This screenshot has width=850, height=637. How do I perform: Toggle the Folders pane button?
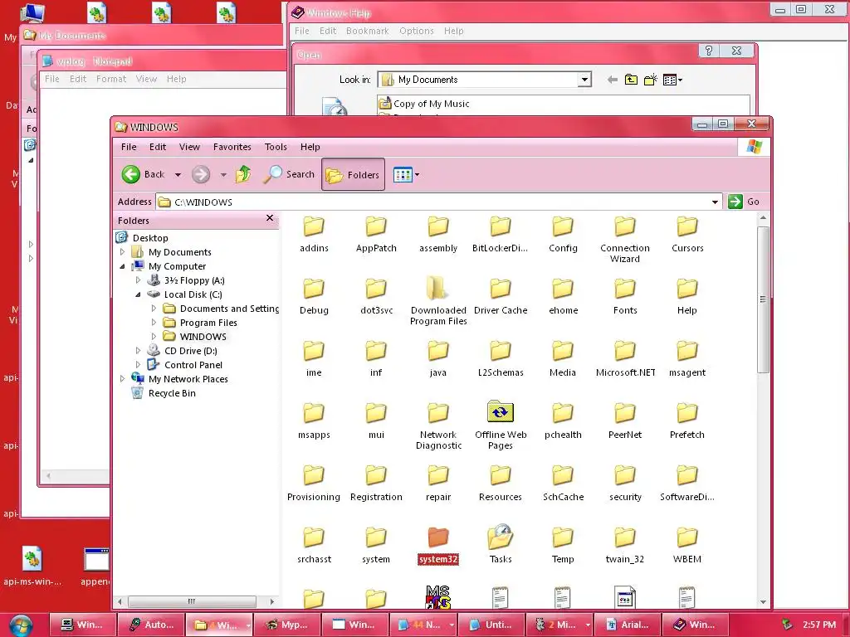point(353,174)
